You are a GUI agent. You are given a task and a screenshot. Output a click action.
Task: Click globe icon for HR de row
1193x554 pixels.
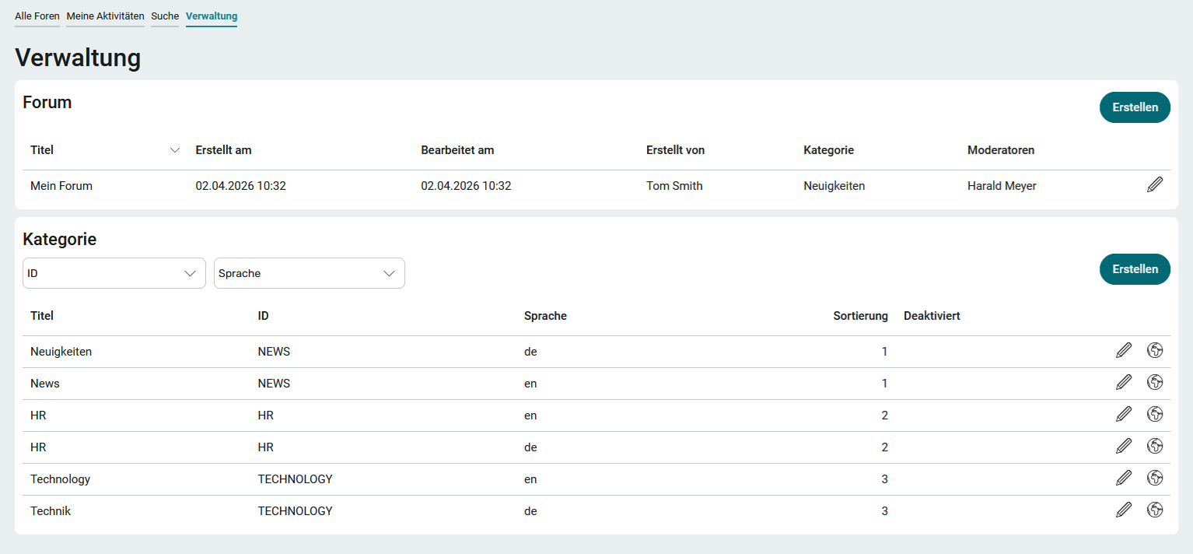pyautogui.click(x=1155, y=447)
